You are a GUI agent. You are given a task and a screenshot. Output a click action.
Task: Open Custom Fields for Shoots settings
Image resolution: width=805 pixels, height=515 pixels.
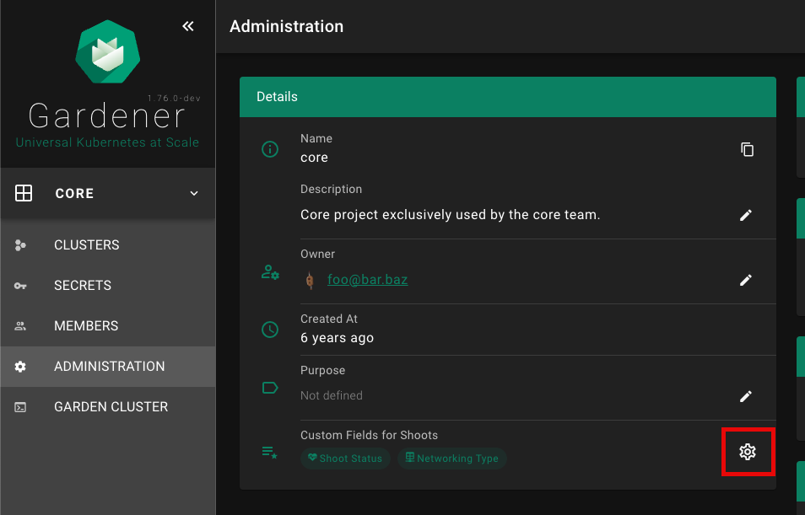748,452
